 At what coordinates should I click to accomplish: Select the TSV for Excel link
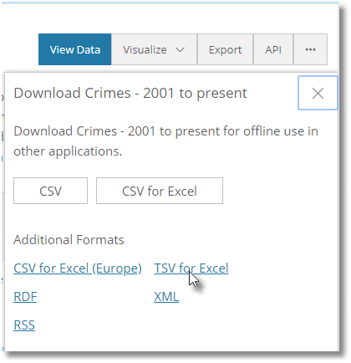pyautogui.click(x=191, y=268)
